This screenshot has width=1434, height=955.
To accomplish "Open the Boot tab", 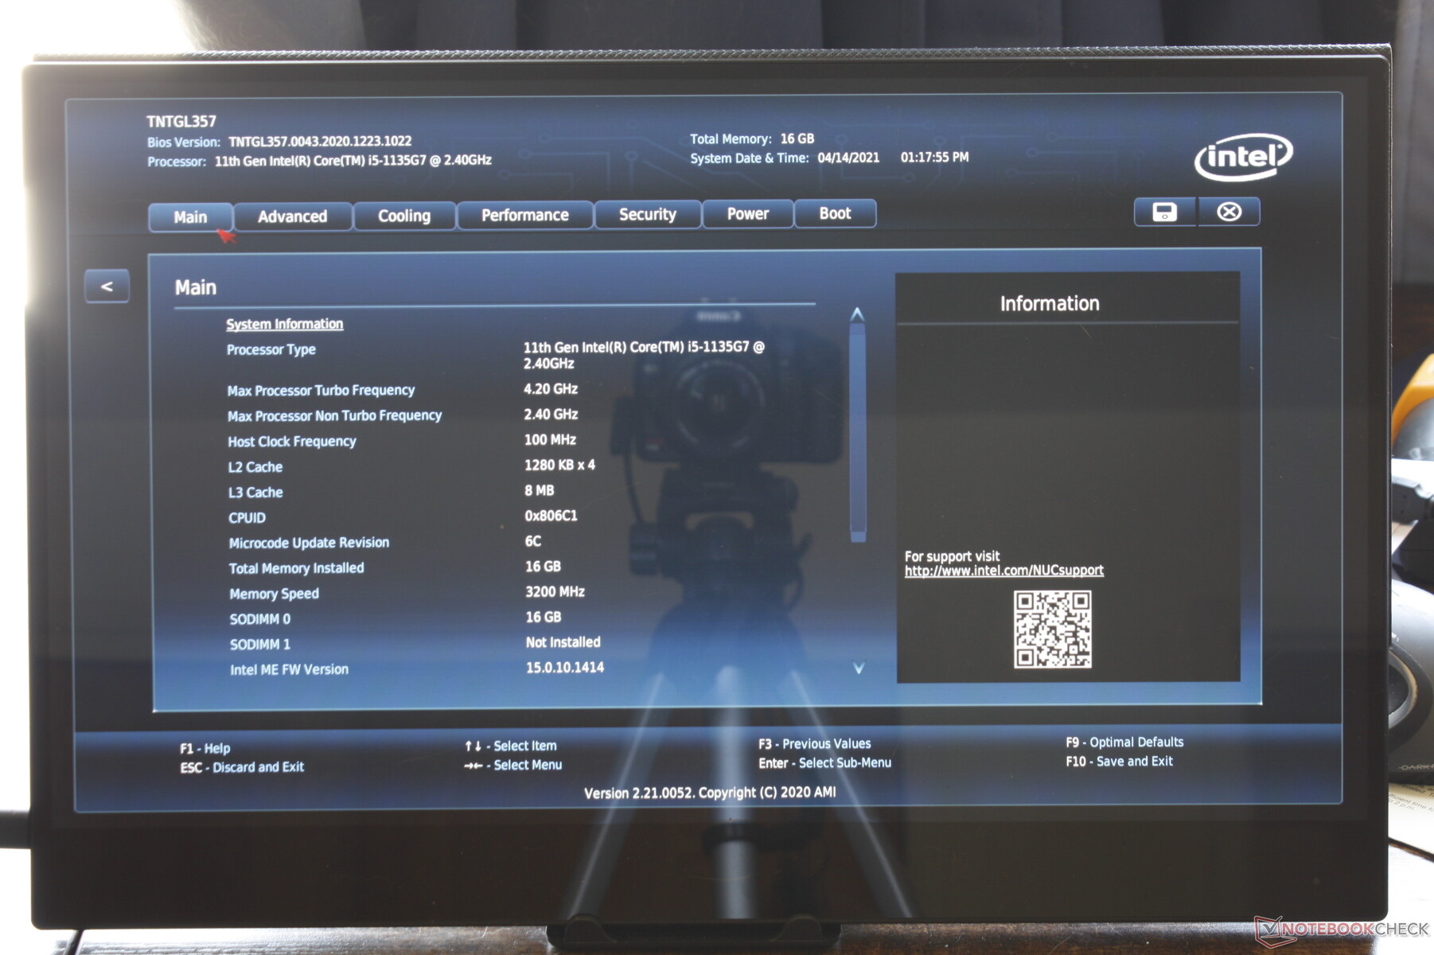I will click(x=835, y=213).
